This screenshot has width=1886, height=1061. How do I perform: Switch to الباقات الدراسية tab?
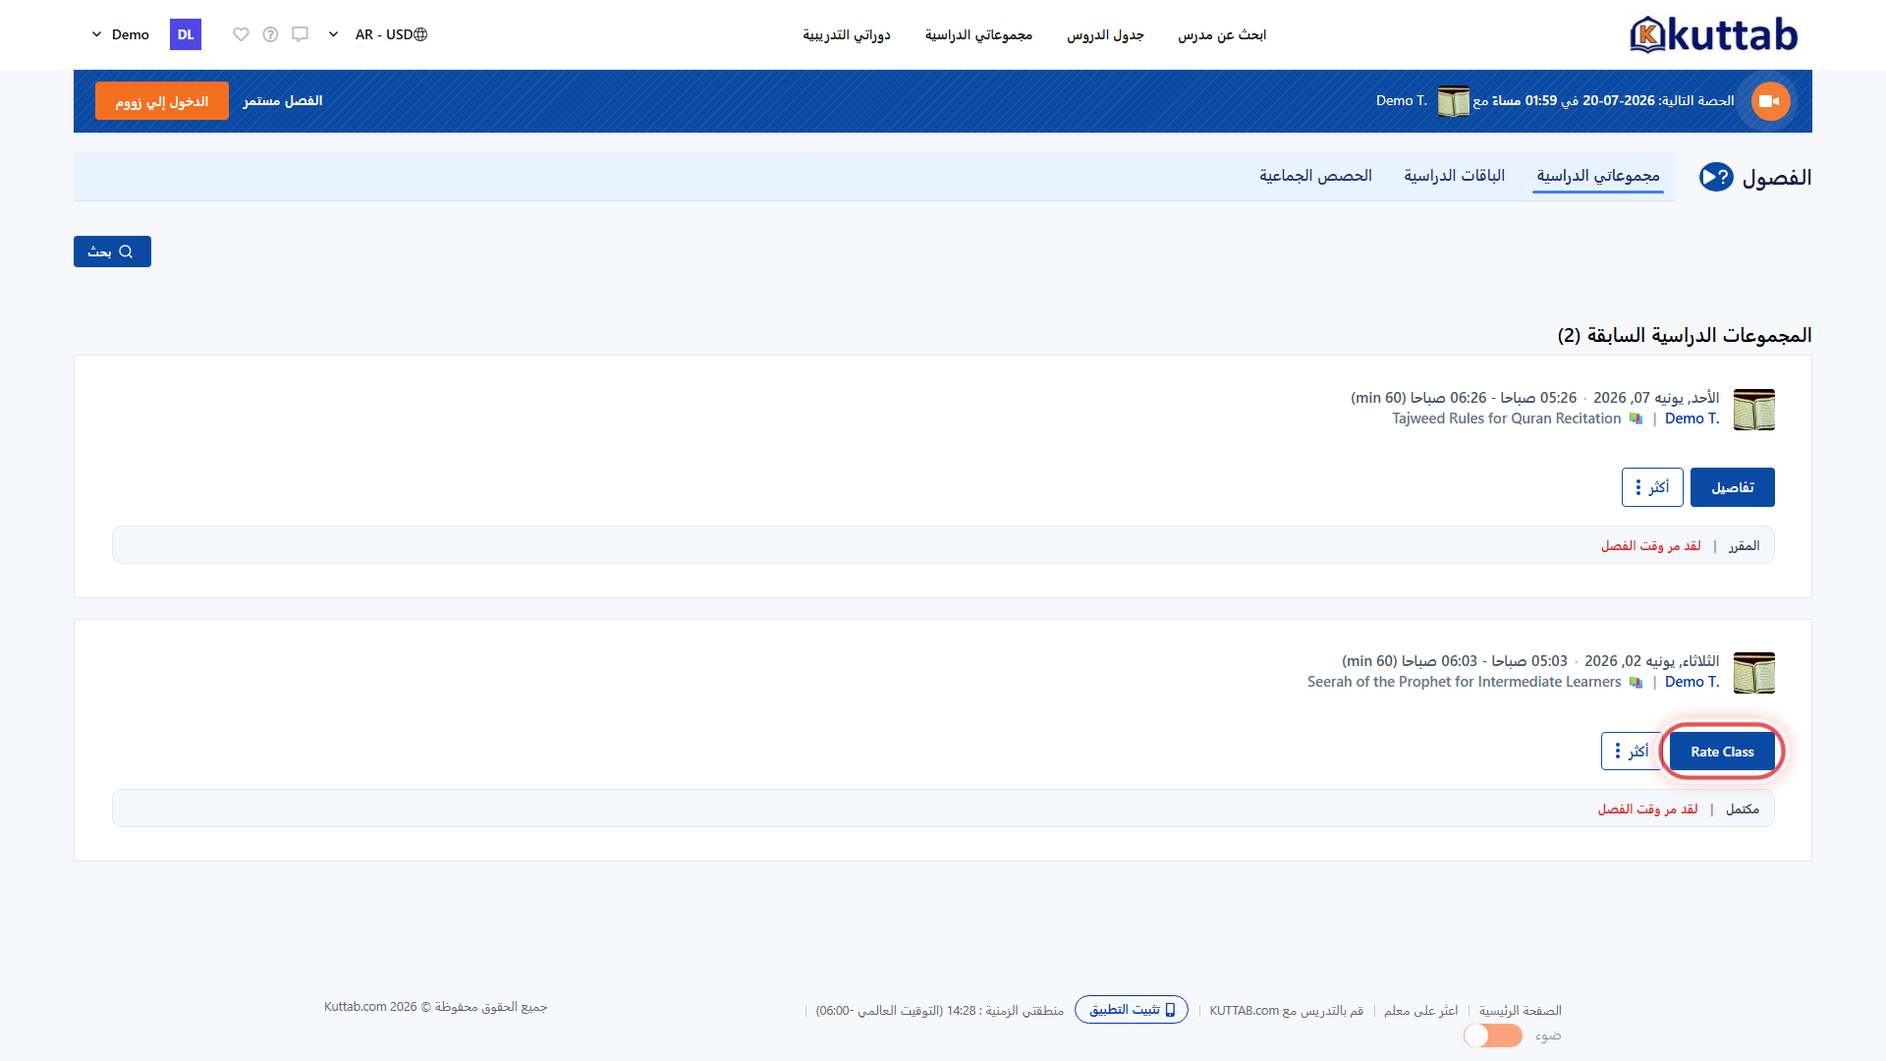click(x=1454, y=176)
